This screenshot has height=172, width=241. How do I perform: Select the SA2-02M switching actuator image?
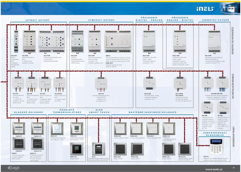16,41
